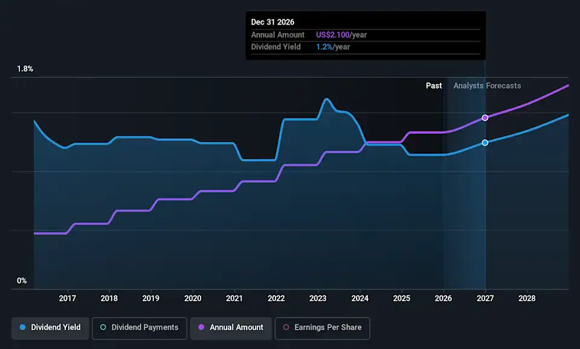
Task: Click the Past label on the chart
Action: coord(434,86)
